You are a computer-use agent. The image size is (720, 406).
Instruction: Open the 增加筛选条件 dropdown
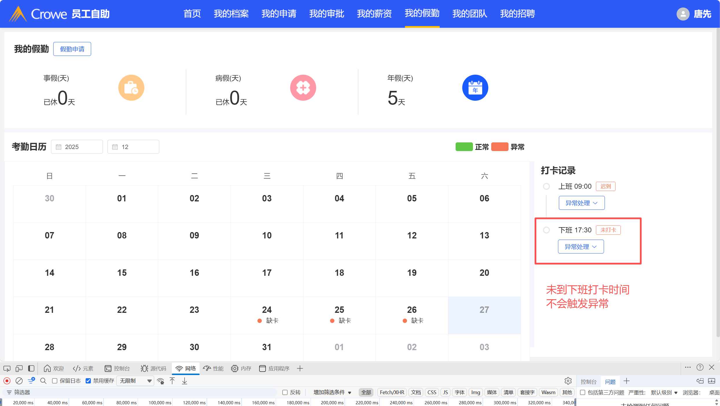332,392
